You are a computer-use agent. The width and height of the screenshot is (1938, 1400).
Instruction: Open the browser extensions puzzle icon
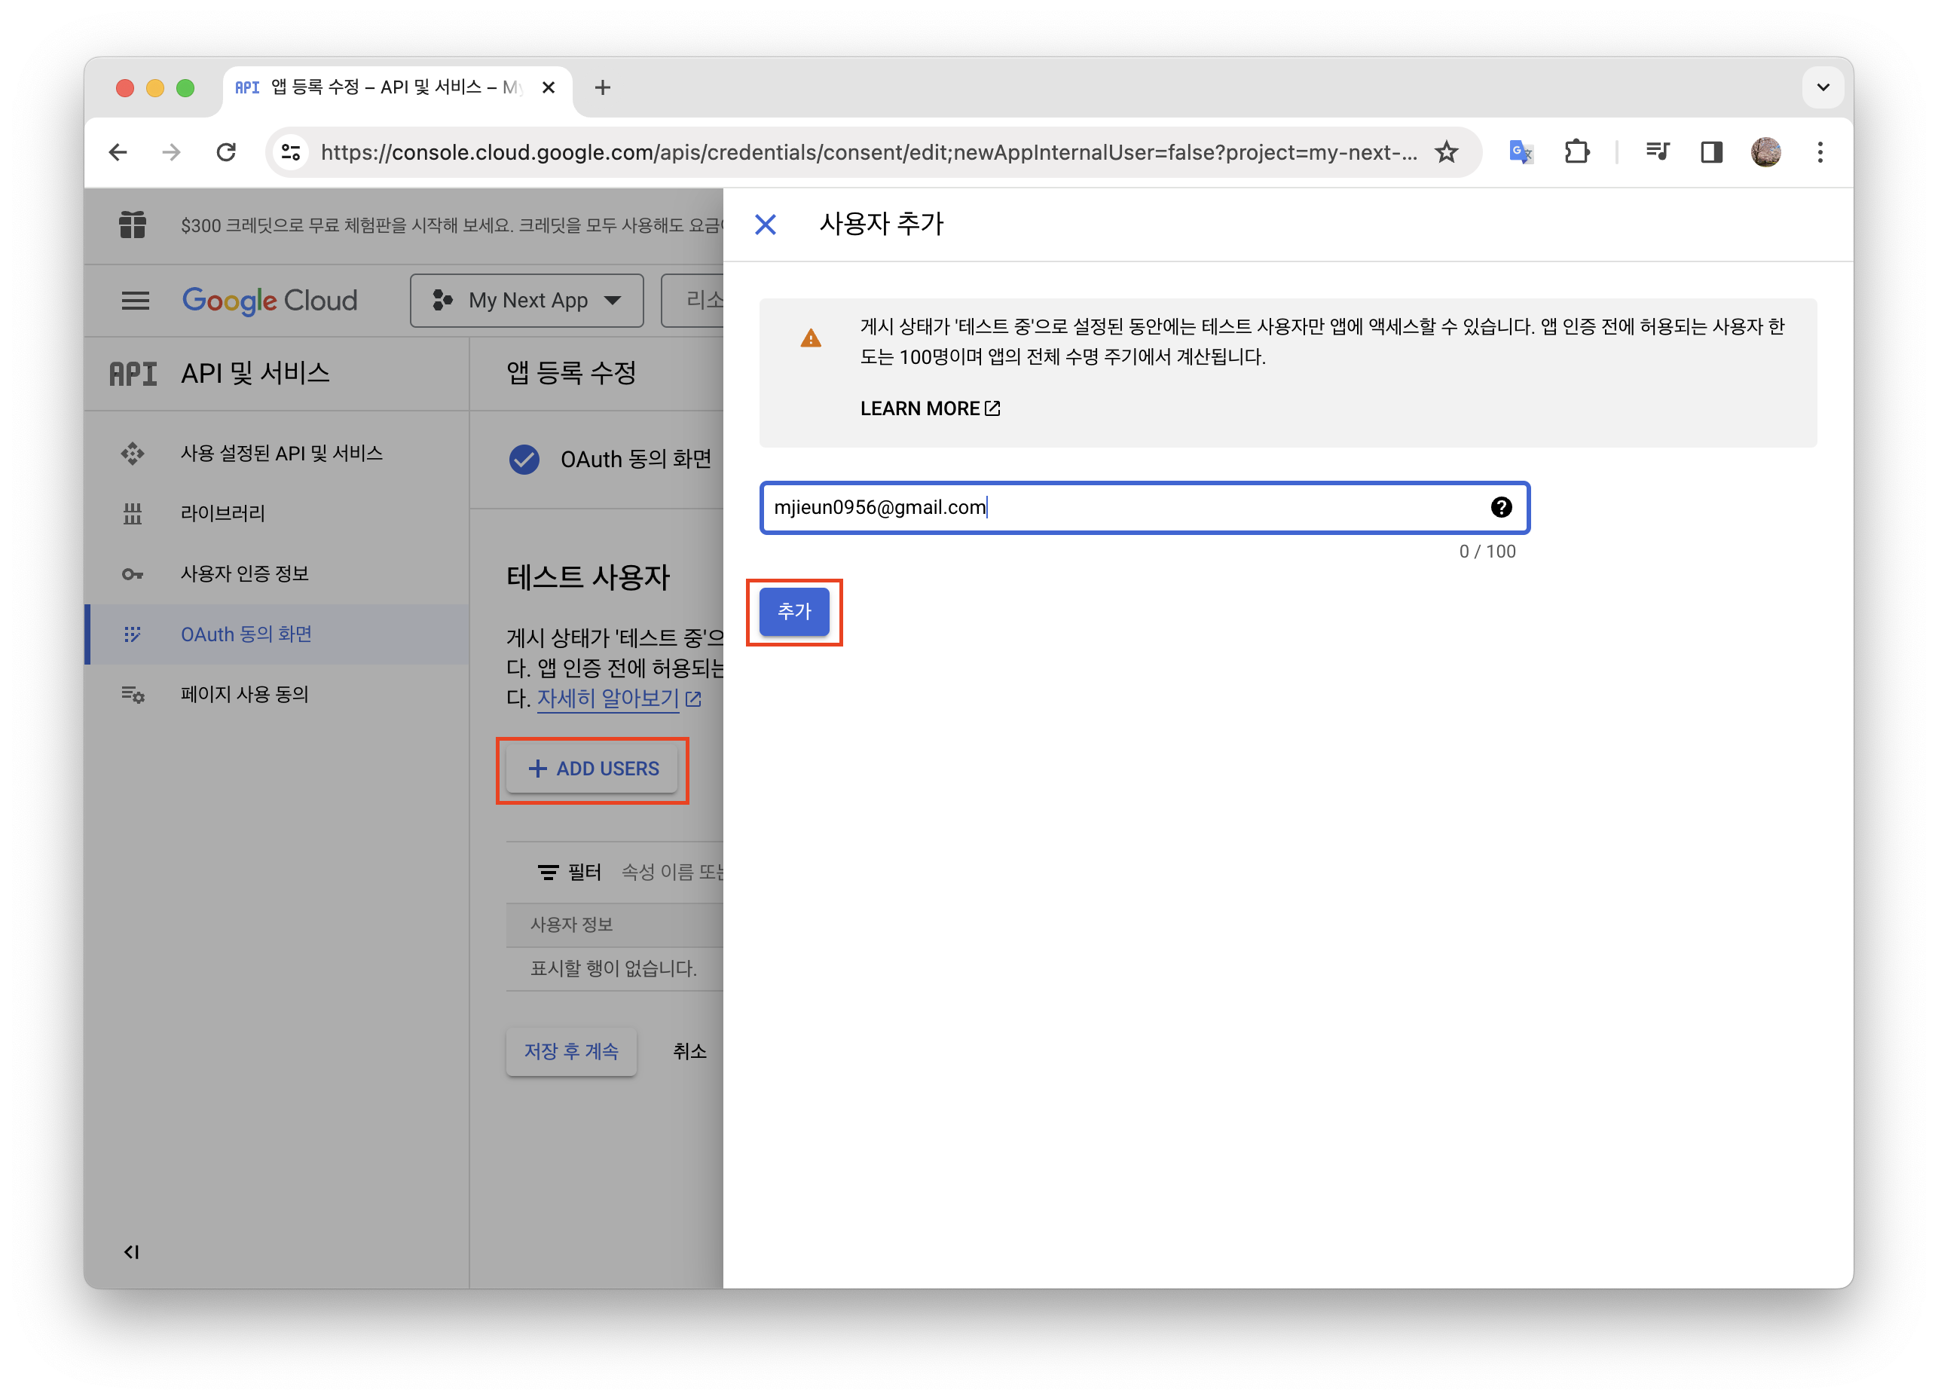1576,152
